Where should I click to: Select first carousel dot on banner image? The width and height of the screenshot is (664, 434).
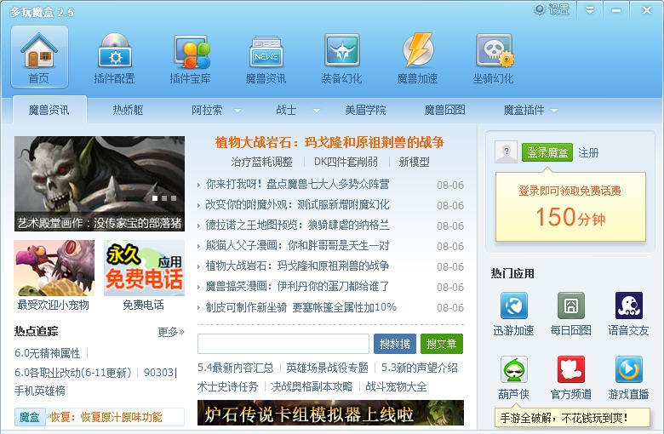tap(155, 198)
